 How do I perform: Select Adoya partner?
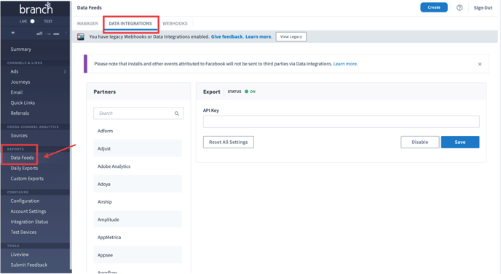tap(138, 184)
